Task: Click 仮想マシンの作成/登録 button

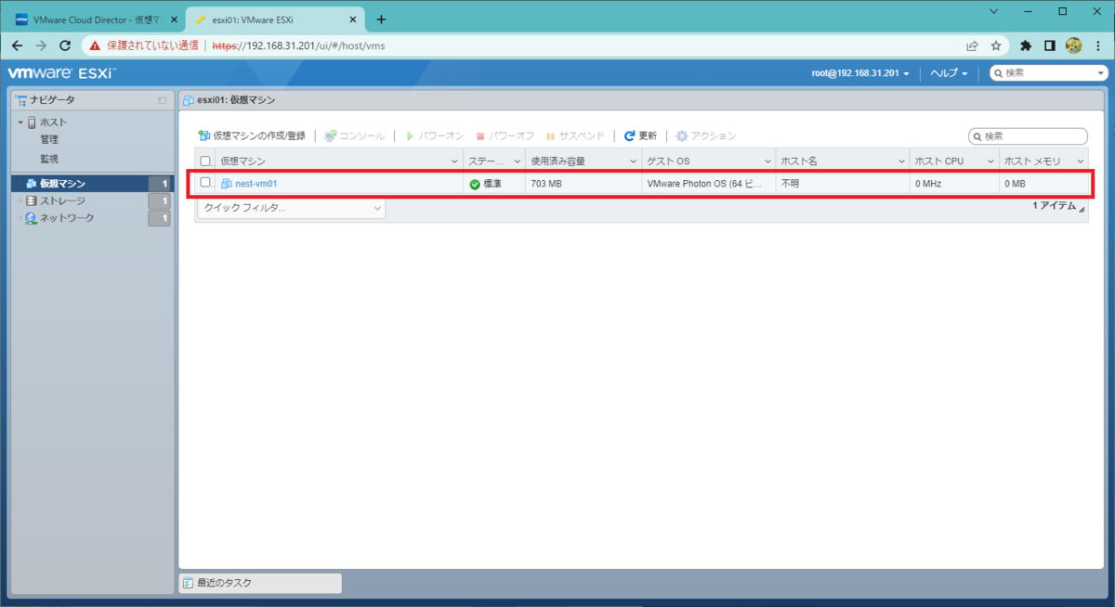Action: coord(252,136)
